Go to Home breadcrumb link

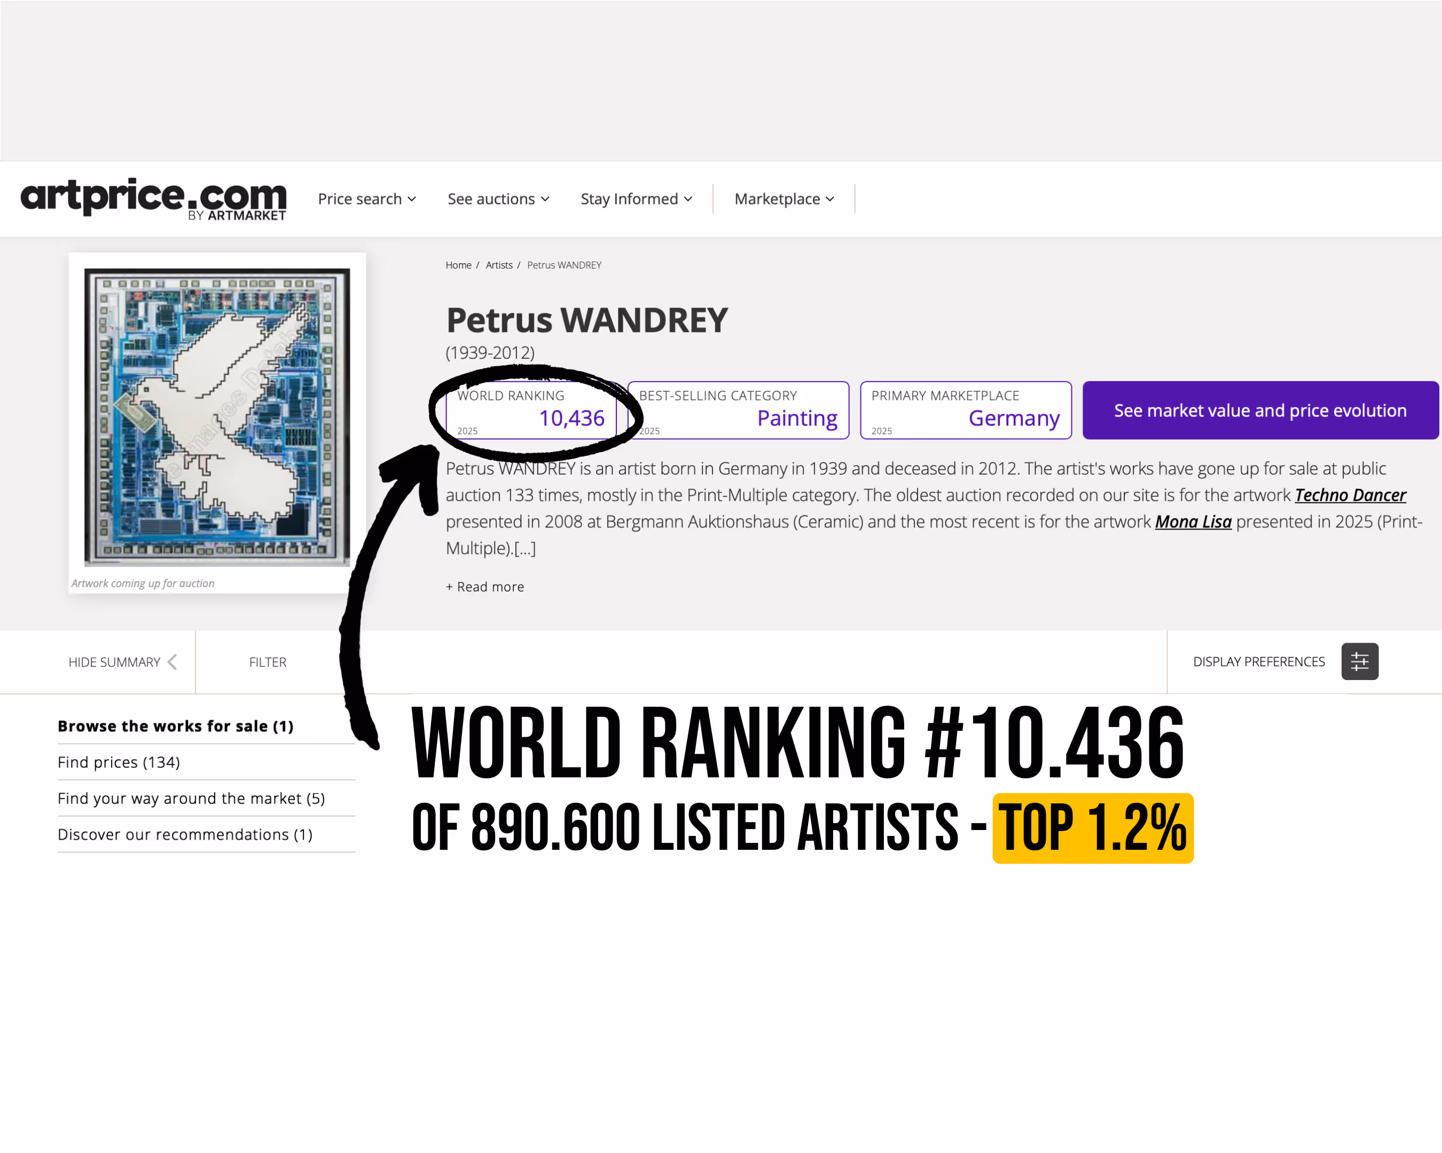458,265
